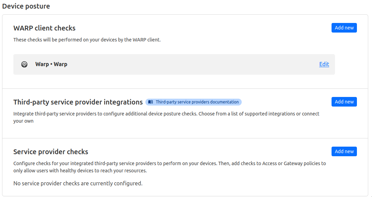Click the 'These checks will be performed' description

coord(87,40)
